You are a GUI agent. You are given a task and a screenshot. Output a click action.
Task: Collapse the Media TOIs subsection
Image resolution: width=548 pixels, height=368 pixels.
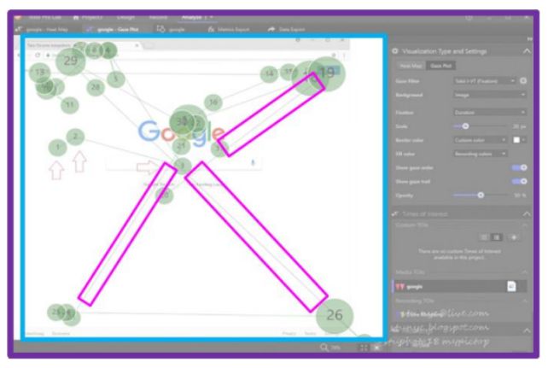pyautogui.click(x=525, y=272)
